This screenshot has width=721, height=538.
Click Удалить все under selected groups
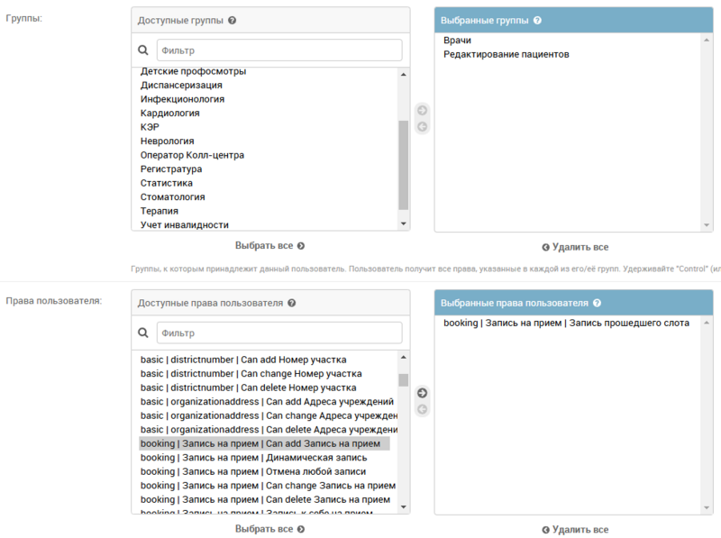pyautogui.click(x=575, y=247)
